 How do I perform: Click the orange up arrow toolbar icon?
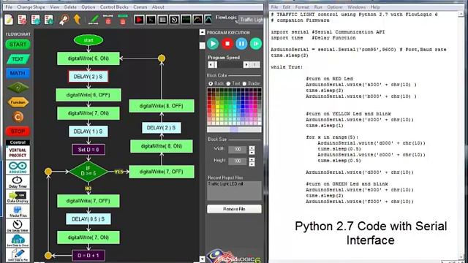77,20
